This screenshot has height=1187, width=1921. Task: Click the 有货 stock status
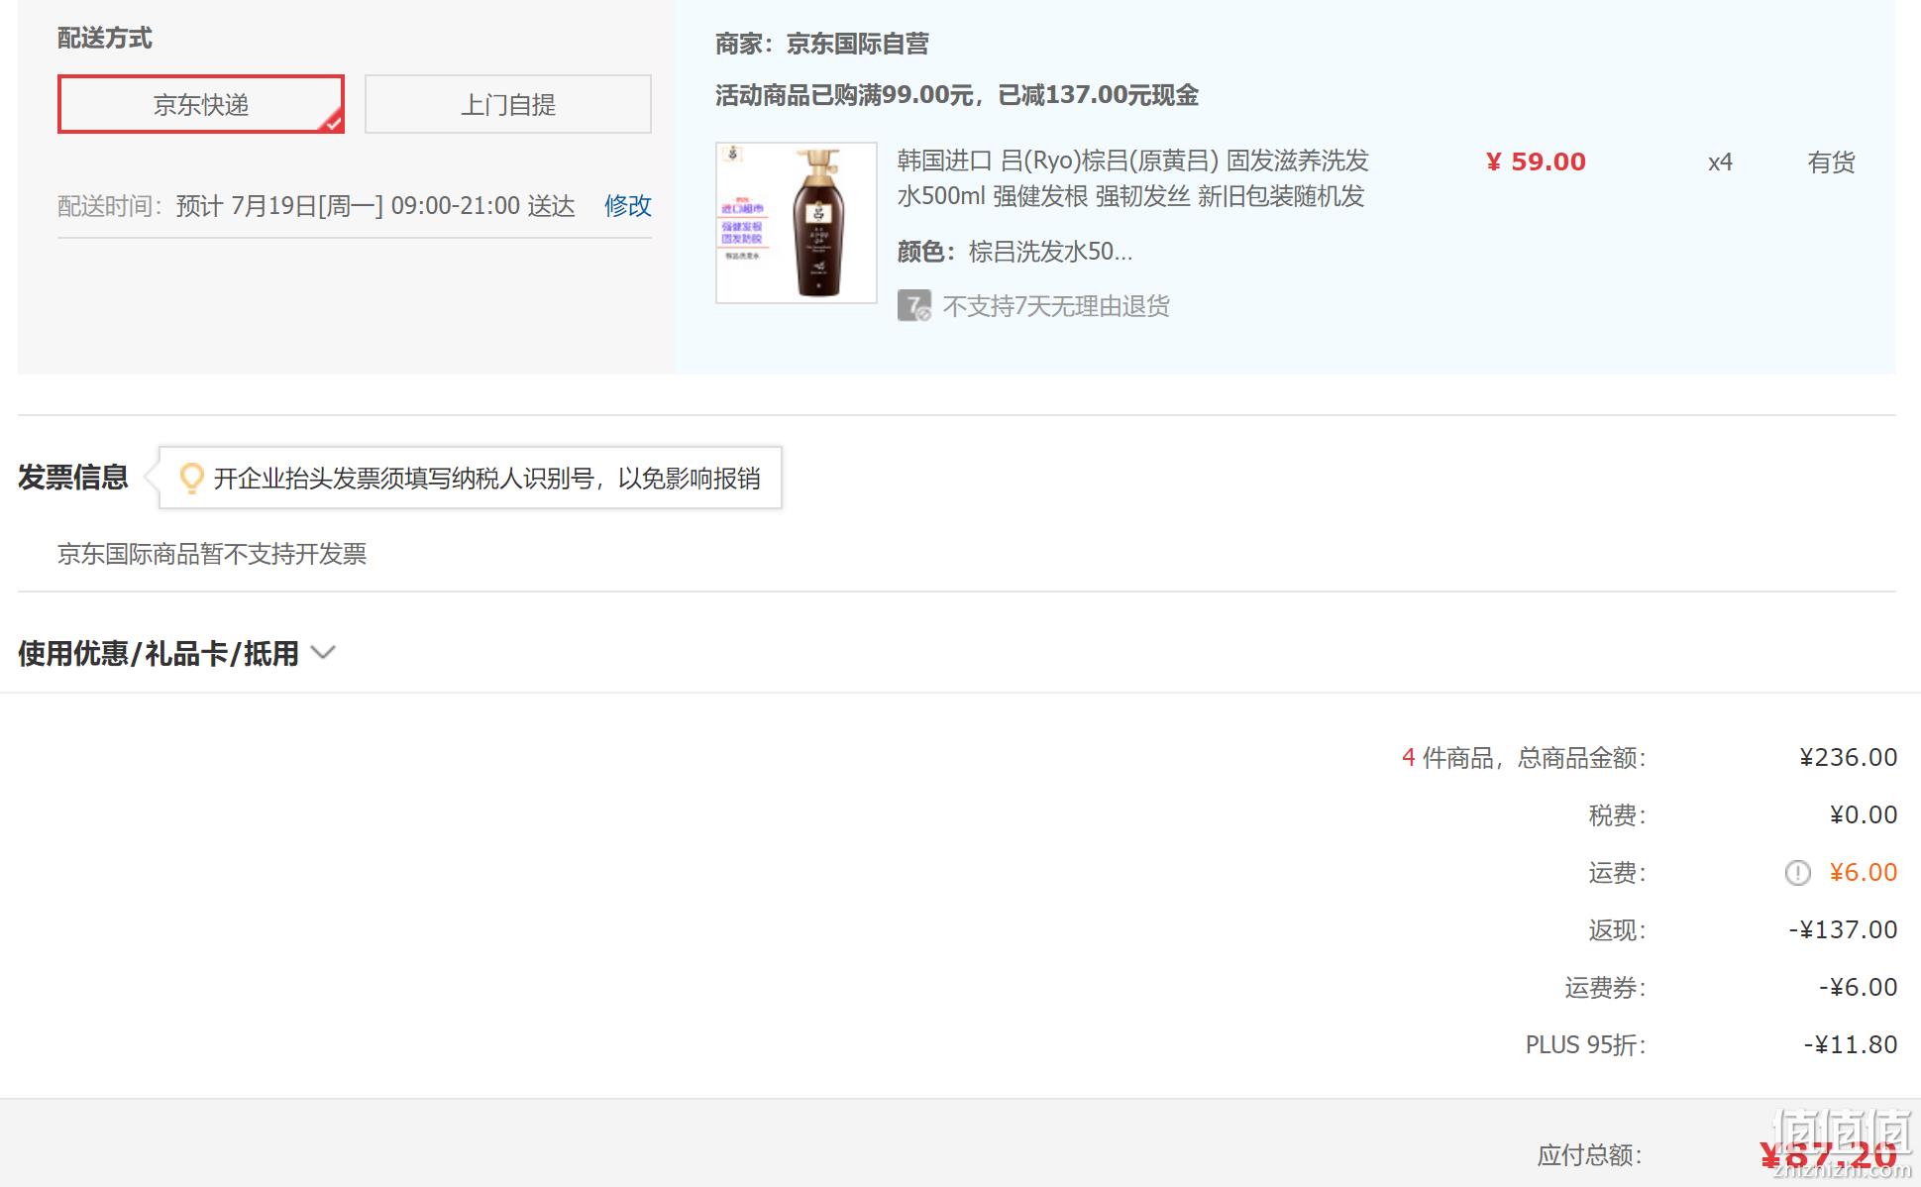coord(1831,162)
